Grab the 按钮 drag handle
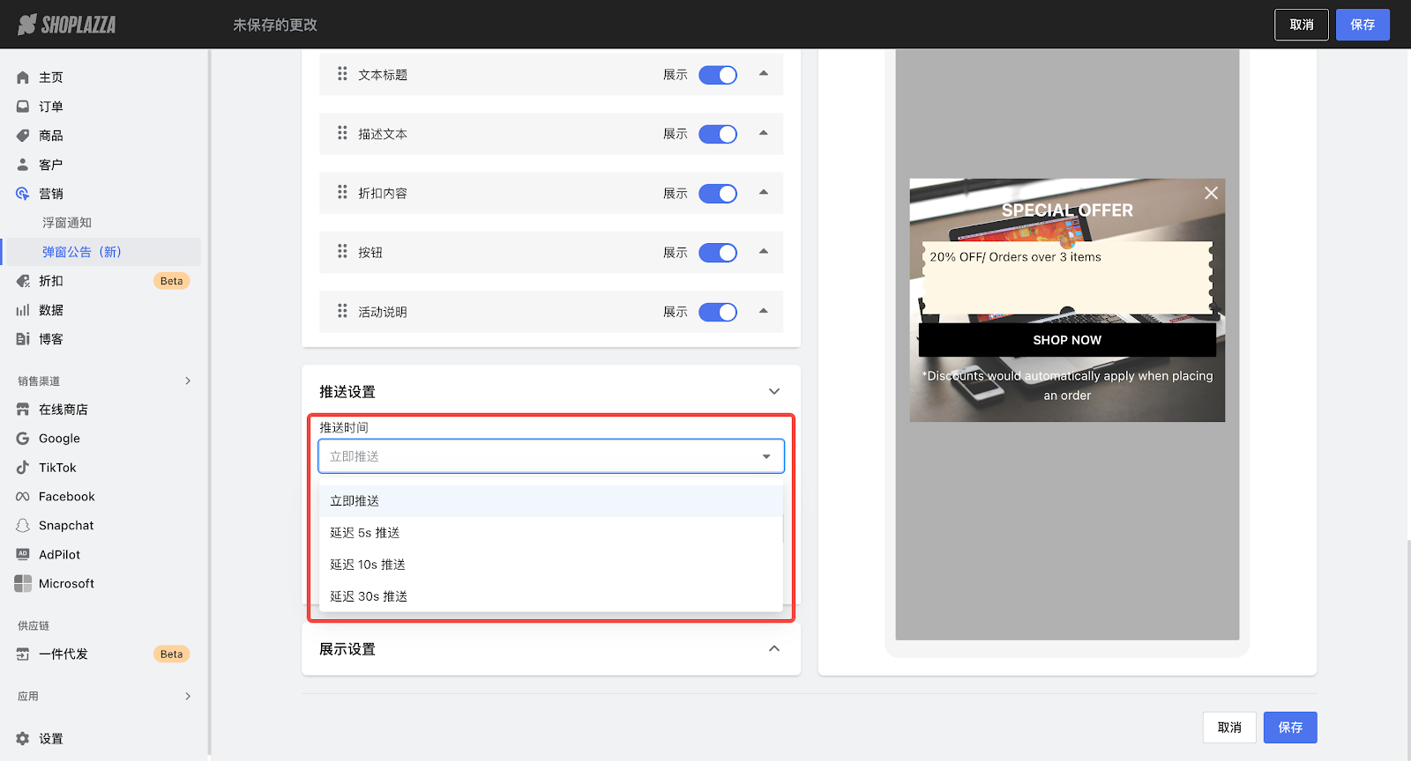Screen dimensions: 1411x761 (x=342, y=252)
